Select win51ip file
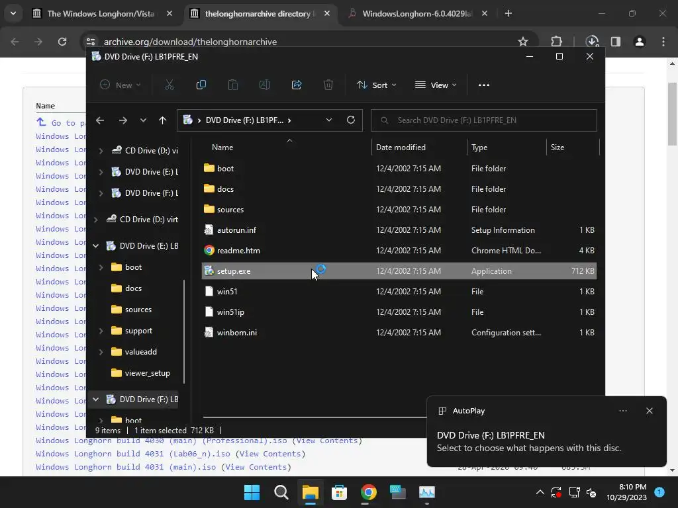Viewport: 678px width, 508px height. pyautogui.click(x=399, y=312)
